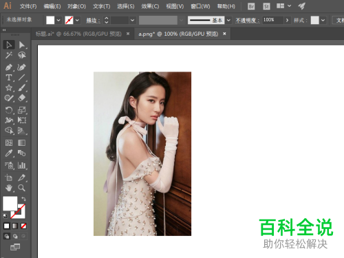Toggle Gradient fill mode button
Image resolution: width=344 pixels, height=258 pixels.
pyautogui.click(x=15, y=226)
